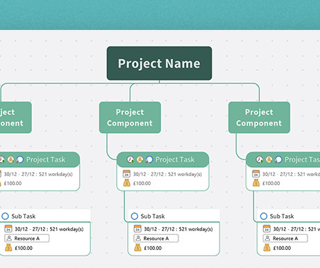
Task: Click comment bubble icon on right-hand Project Task
Action: [x=278, y=159]
